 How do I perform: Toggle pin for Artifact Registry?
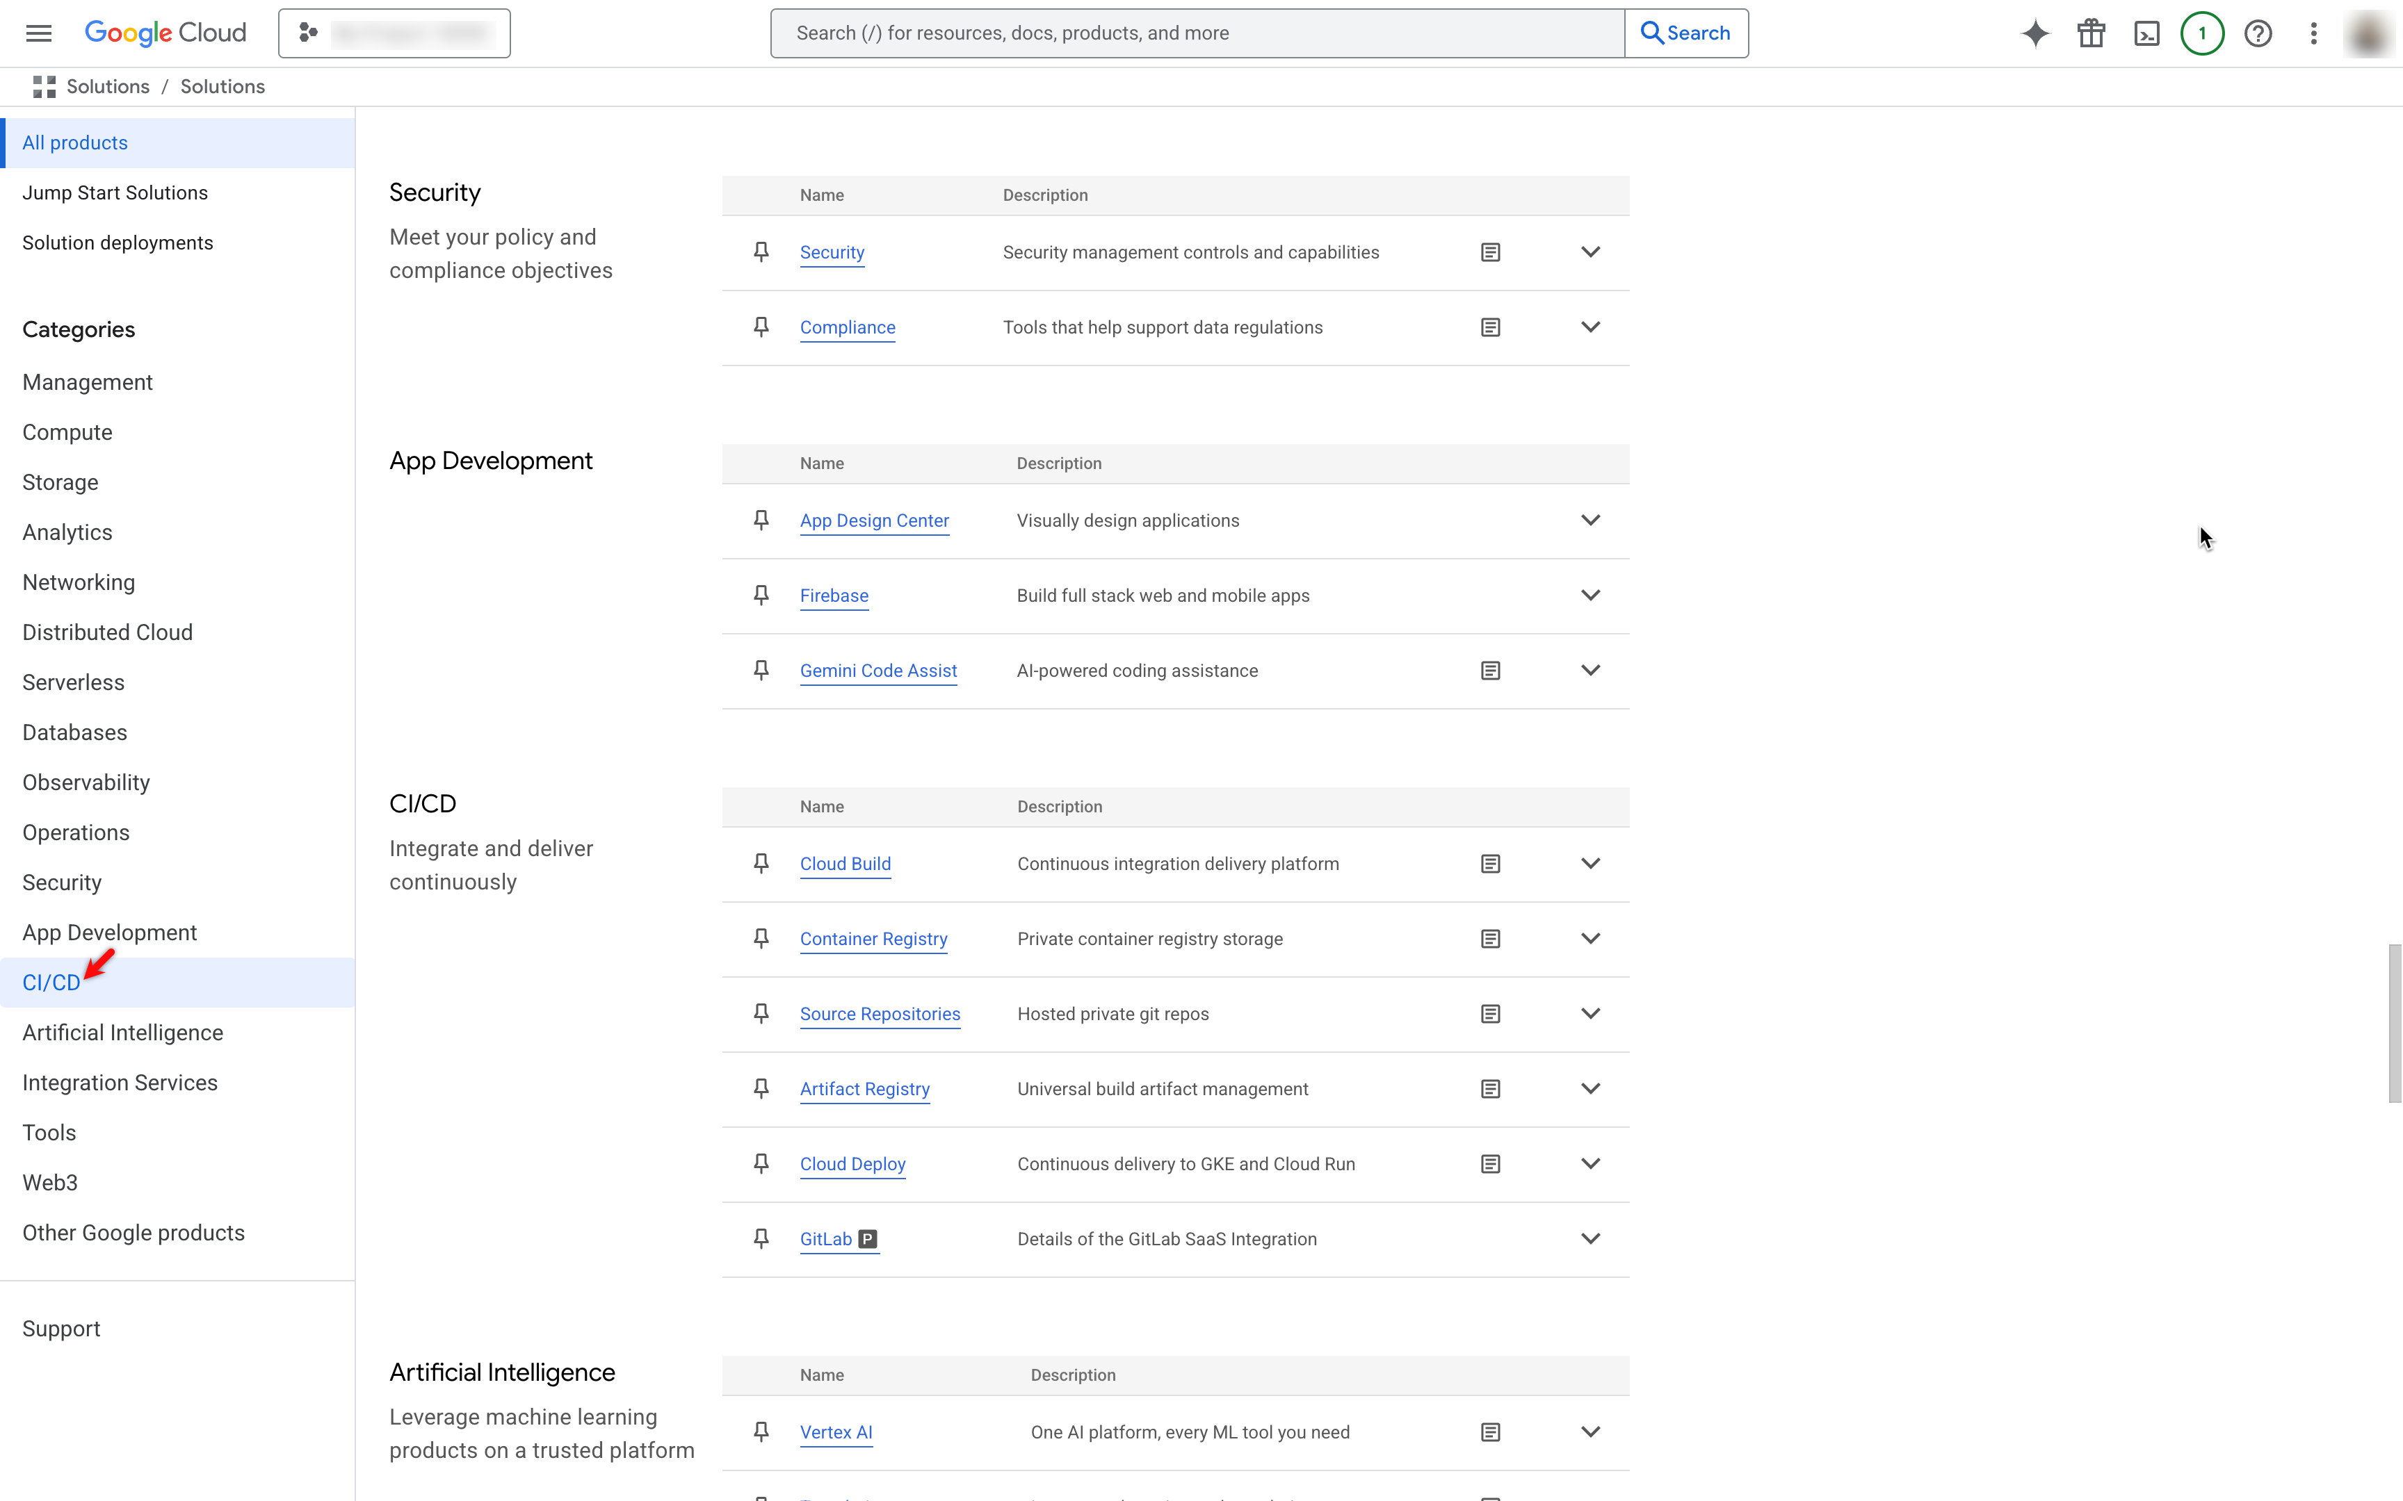(x=761, y=1089)
